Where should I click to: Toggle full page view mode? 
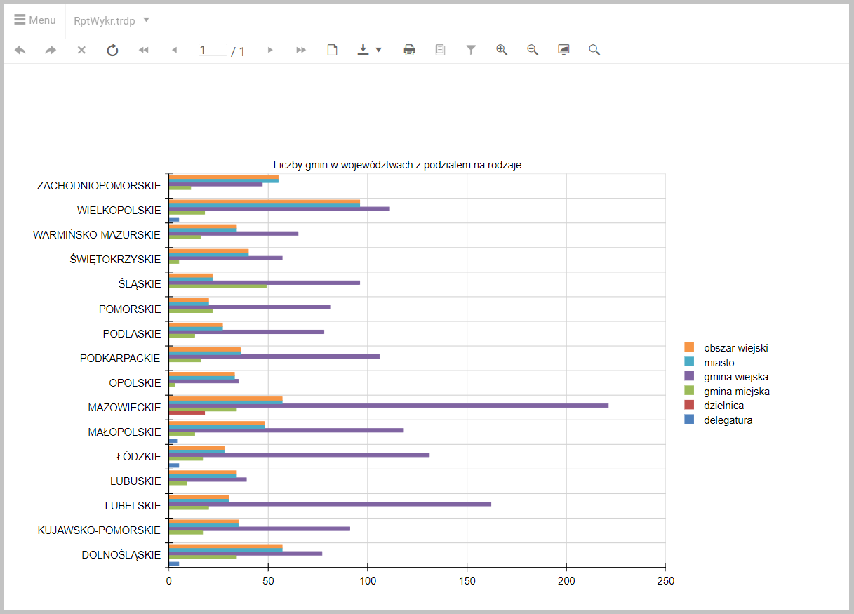pos(563,50)
